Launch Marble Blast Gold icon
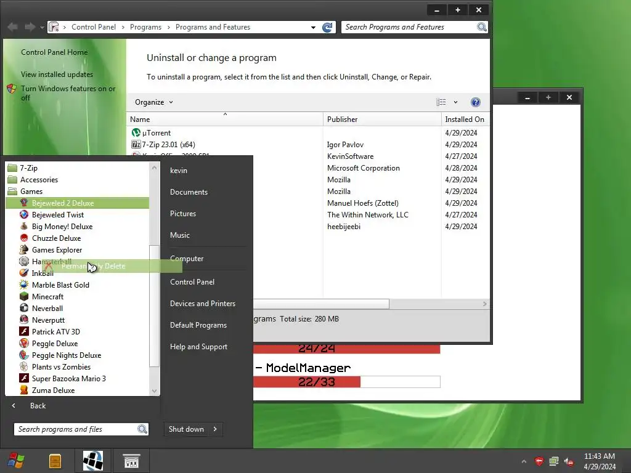Screen dimensions: 631x473 pos(24,285)
